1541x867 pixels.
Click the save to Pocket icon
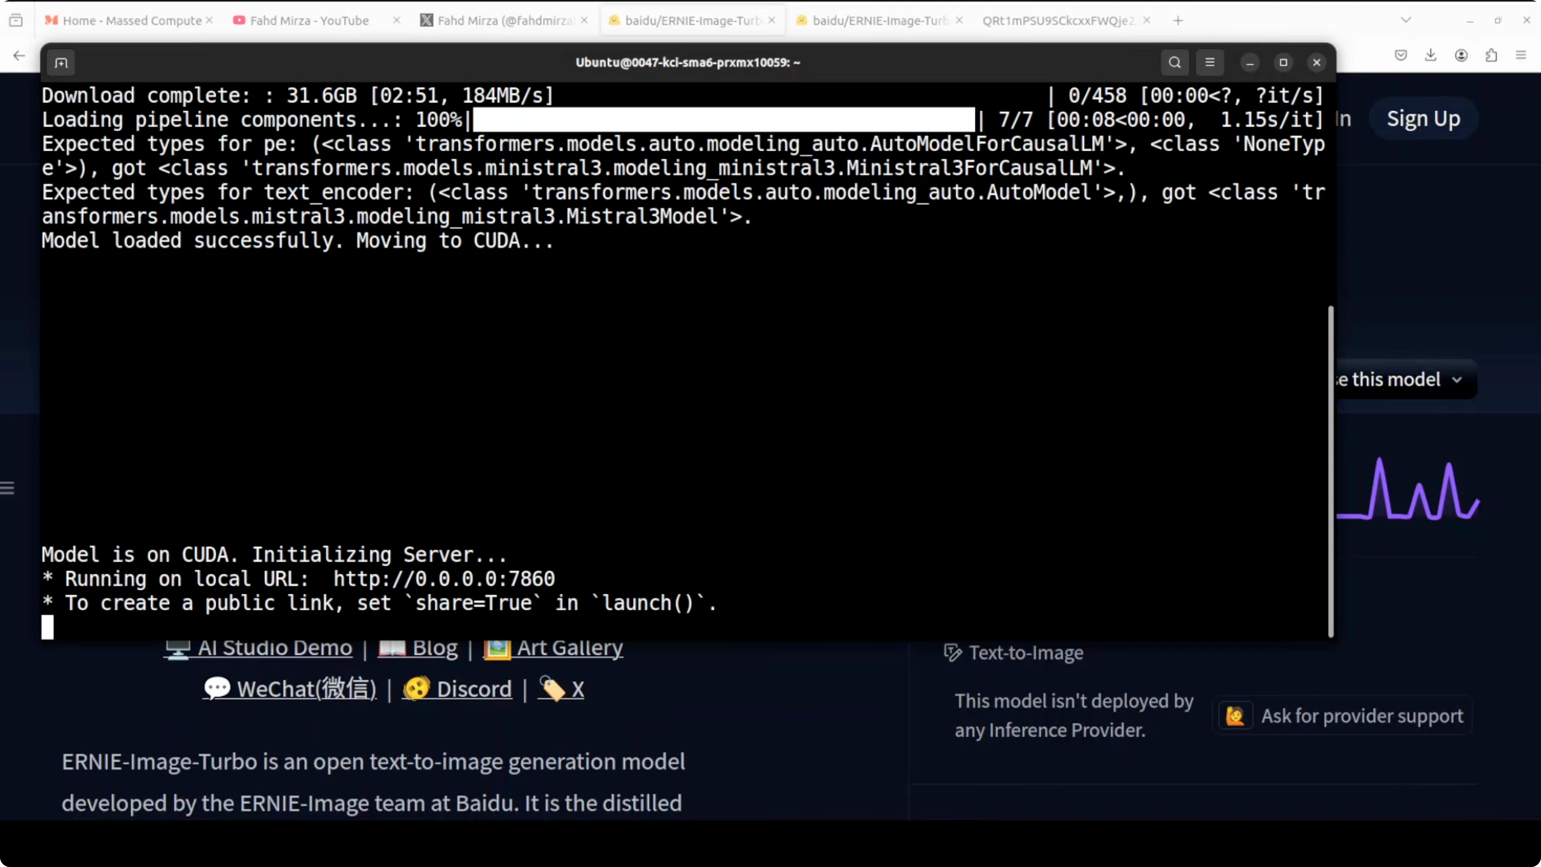pyautogui.click(x=1400, y=55)
